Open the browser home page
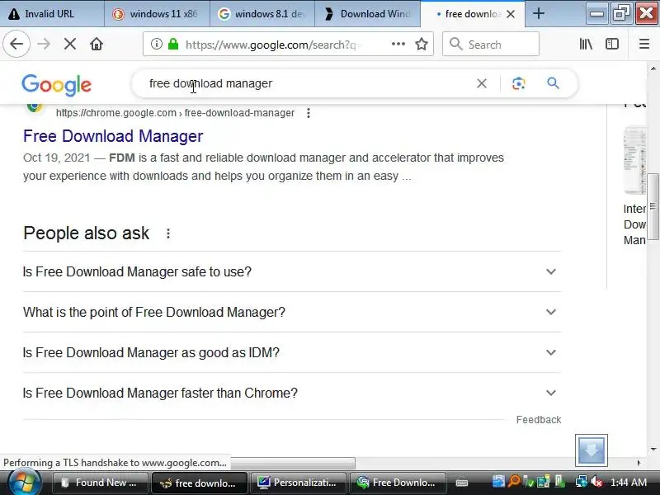660x495 pixels. click(97, 44)
